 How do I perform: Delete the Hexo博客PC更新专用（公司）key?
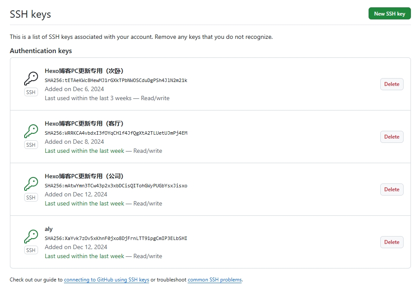pyautogui.click(x=391, y=189)
